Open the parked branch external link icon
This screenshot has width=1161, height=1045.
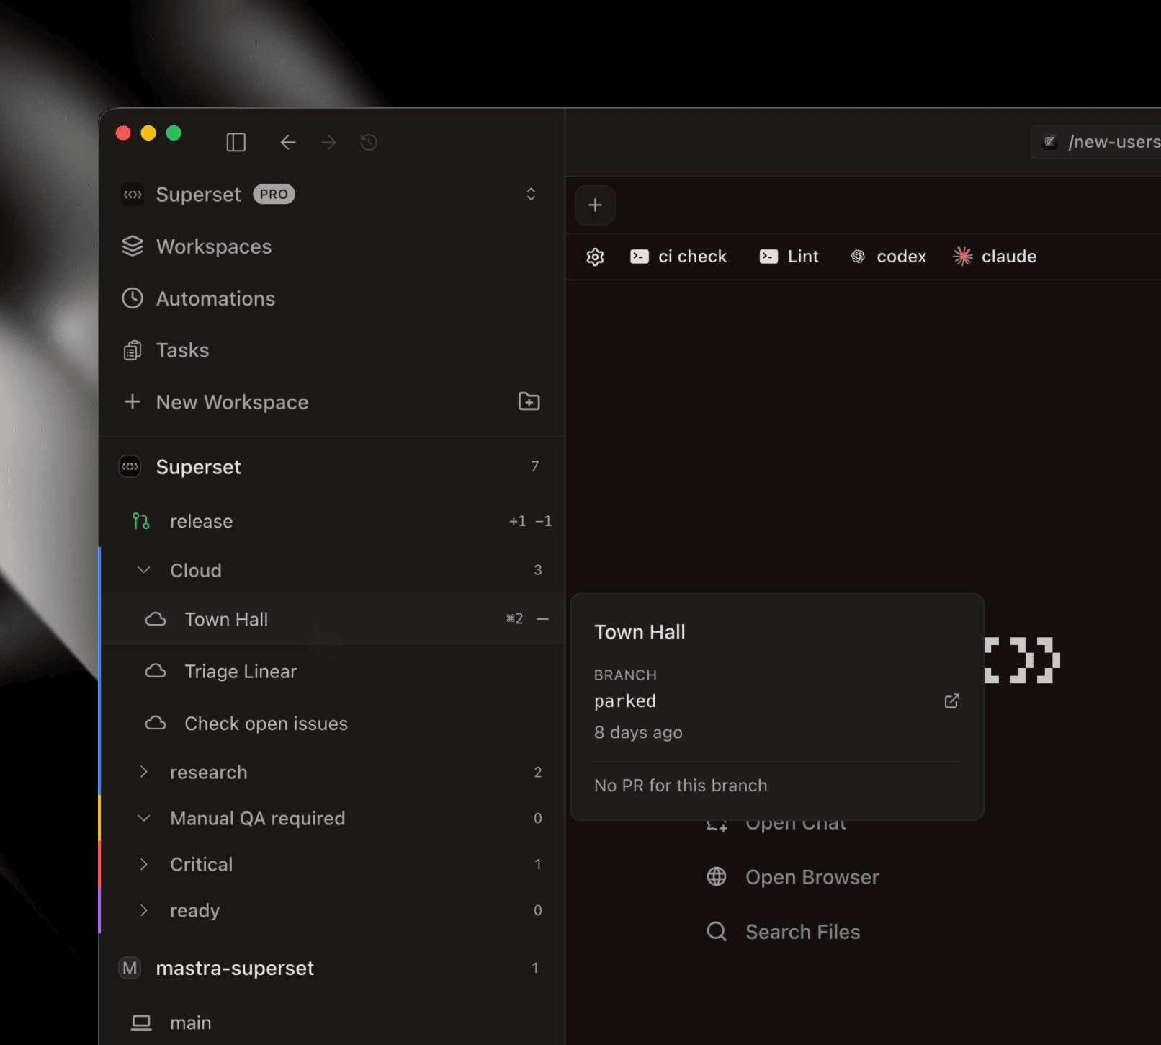click(x=952, y=701)
